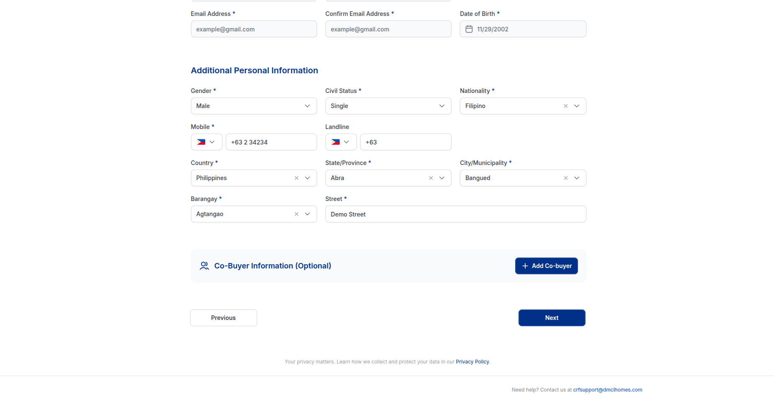This screenshot has width=774, height=402.
Task: Click the Philippine flag in Landline field
Action: [335, 142]
